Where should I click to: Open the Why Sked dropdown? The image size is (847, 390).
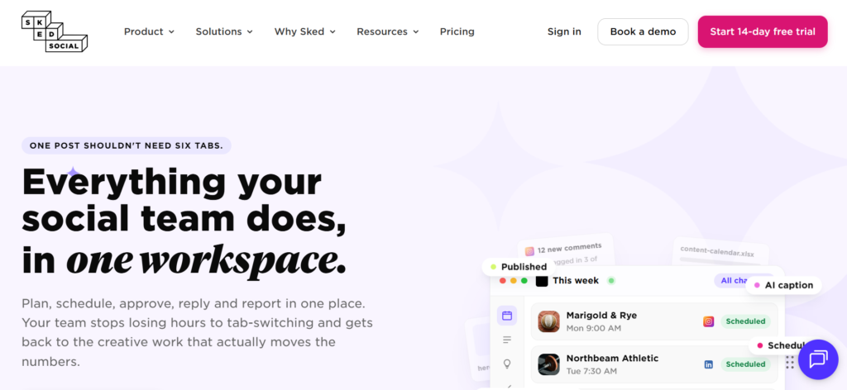pos(304,32)
